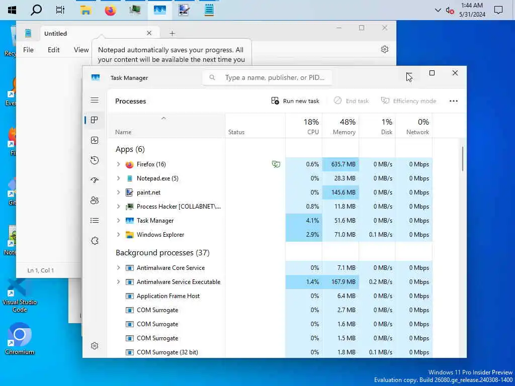Select the Application Frame Host row
The height and width of the screenshot is (386, 515).
coord(270,296)
